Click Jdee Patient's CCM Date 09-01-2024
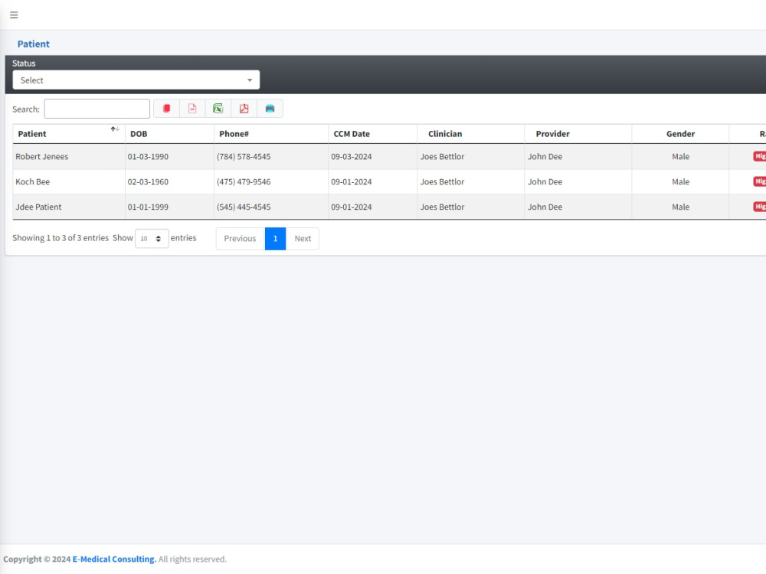This screenshot has width=766, height=574. tap(352, 207)
